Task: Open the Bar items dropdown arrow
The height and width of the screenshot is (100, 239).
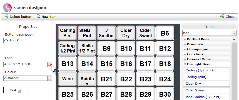Action: 234,33
